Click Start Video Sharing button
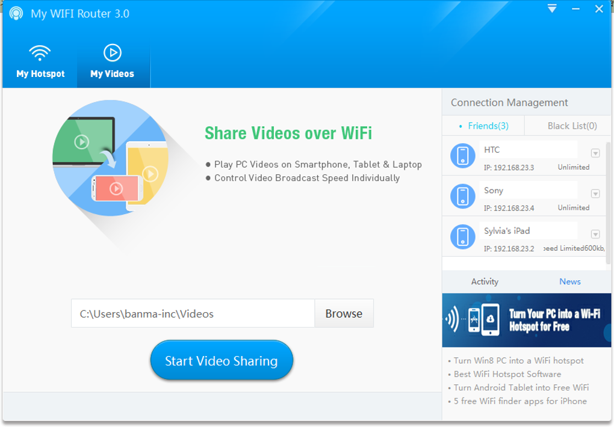614x427 pixels. (x=222, y=360)
